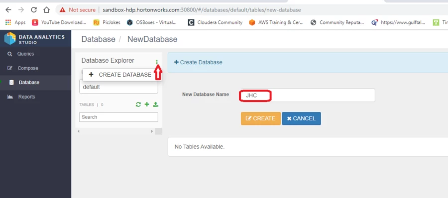This screenshot has width=448, height=198.
Task: Open the Compose section in sidebar
Action: coord(28,68)
